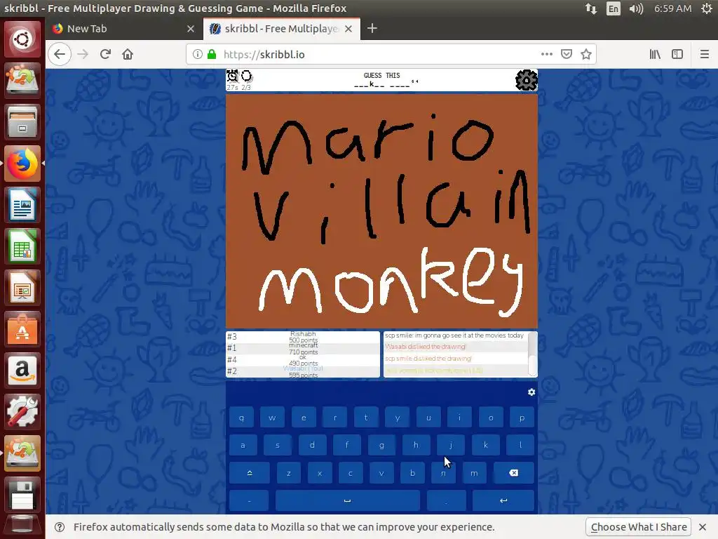Tap the enter key on virtual keyboard

click(503, 500)
